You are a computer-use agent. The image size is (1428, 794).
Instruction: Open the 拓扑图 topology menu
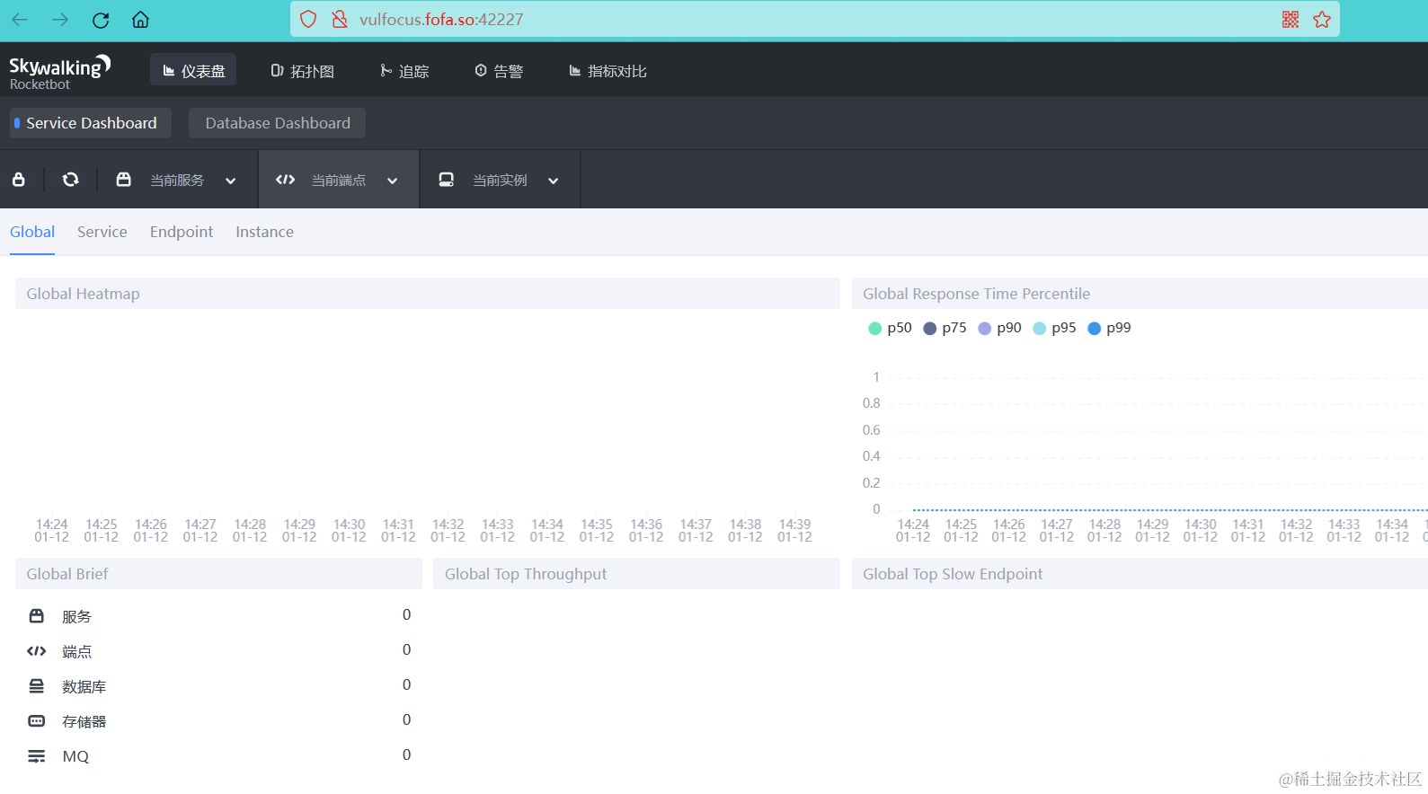[x=303, y=70]
